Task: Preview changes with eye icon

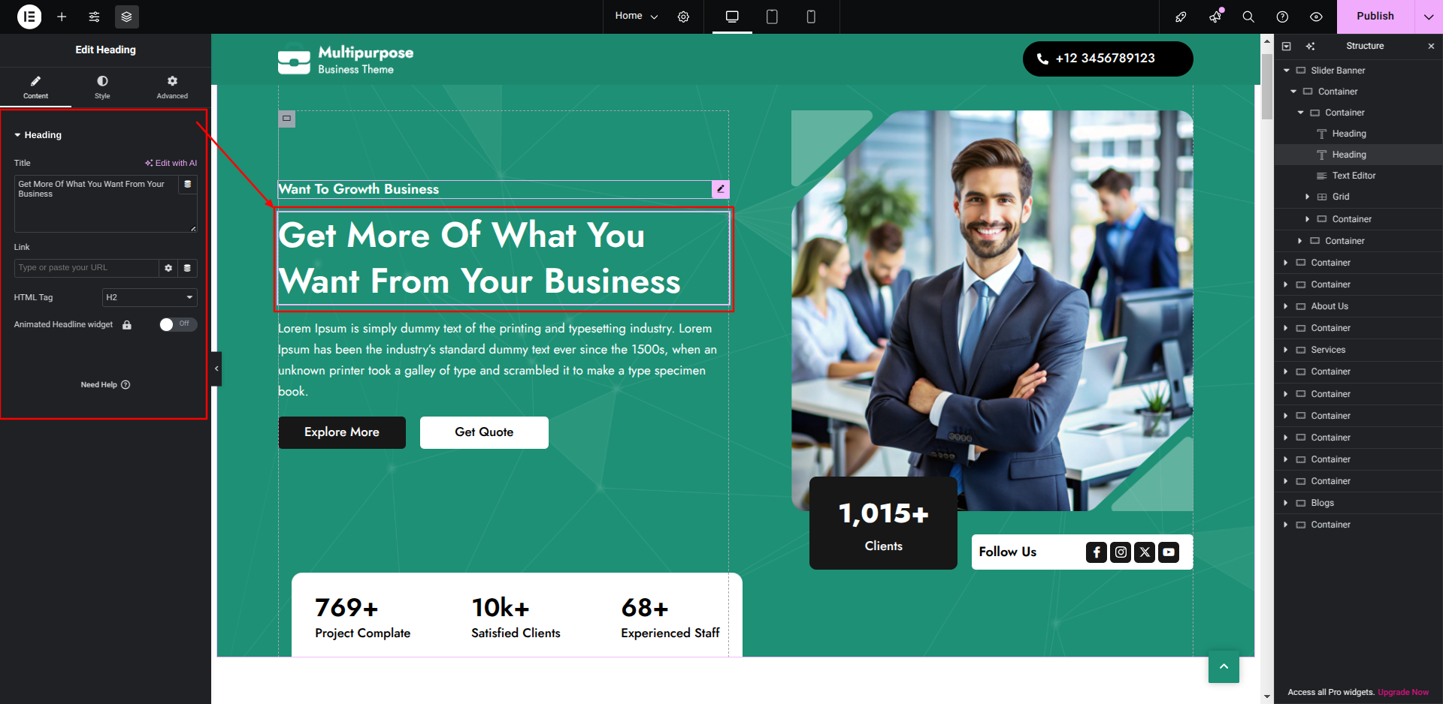Action: point(1316,17)
